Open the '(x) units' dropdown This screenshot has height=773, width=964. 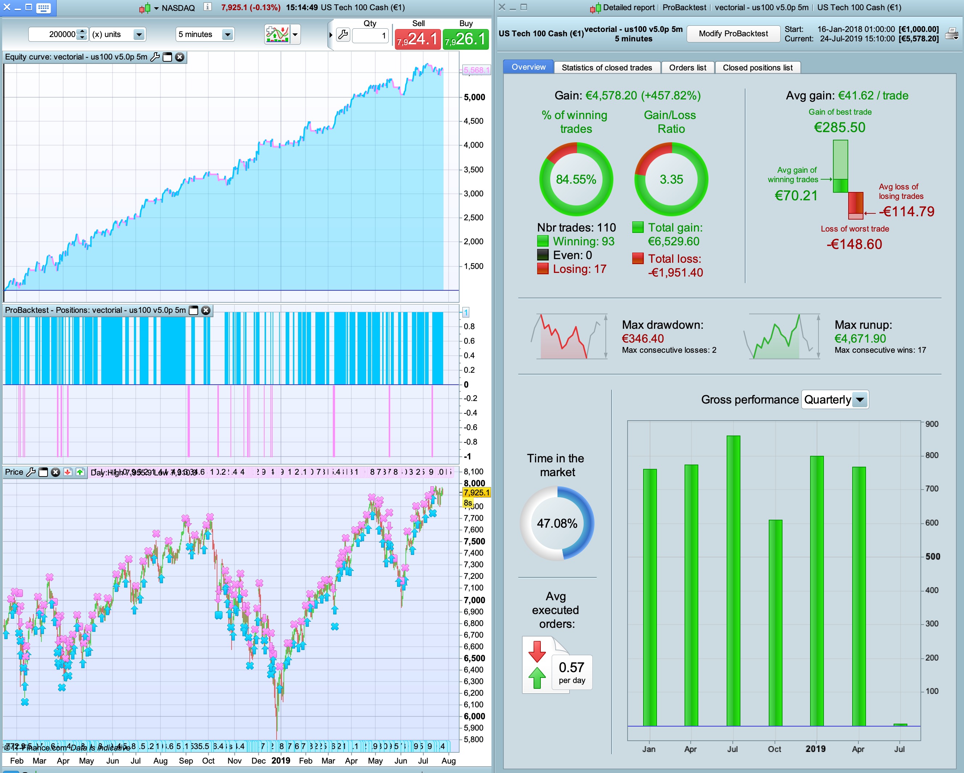(139, 34)
